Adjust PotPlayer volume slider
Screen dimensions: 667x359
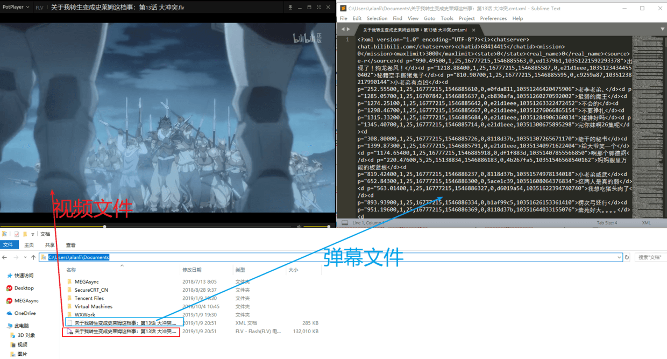[317, 227]
